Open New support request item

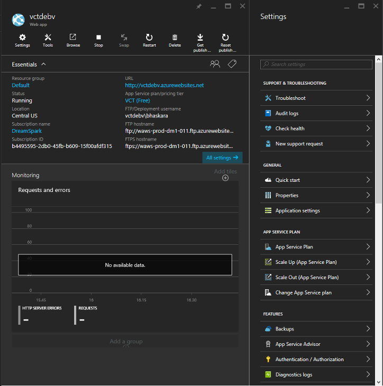pos(316,144)
